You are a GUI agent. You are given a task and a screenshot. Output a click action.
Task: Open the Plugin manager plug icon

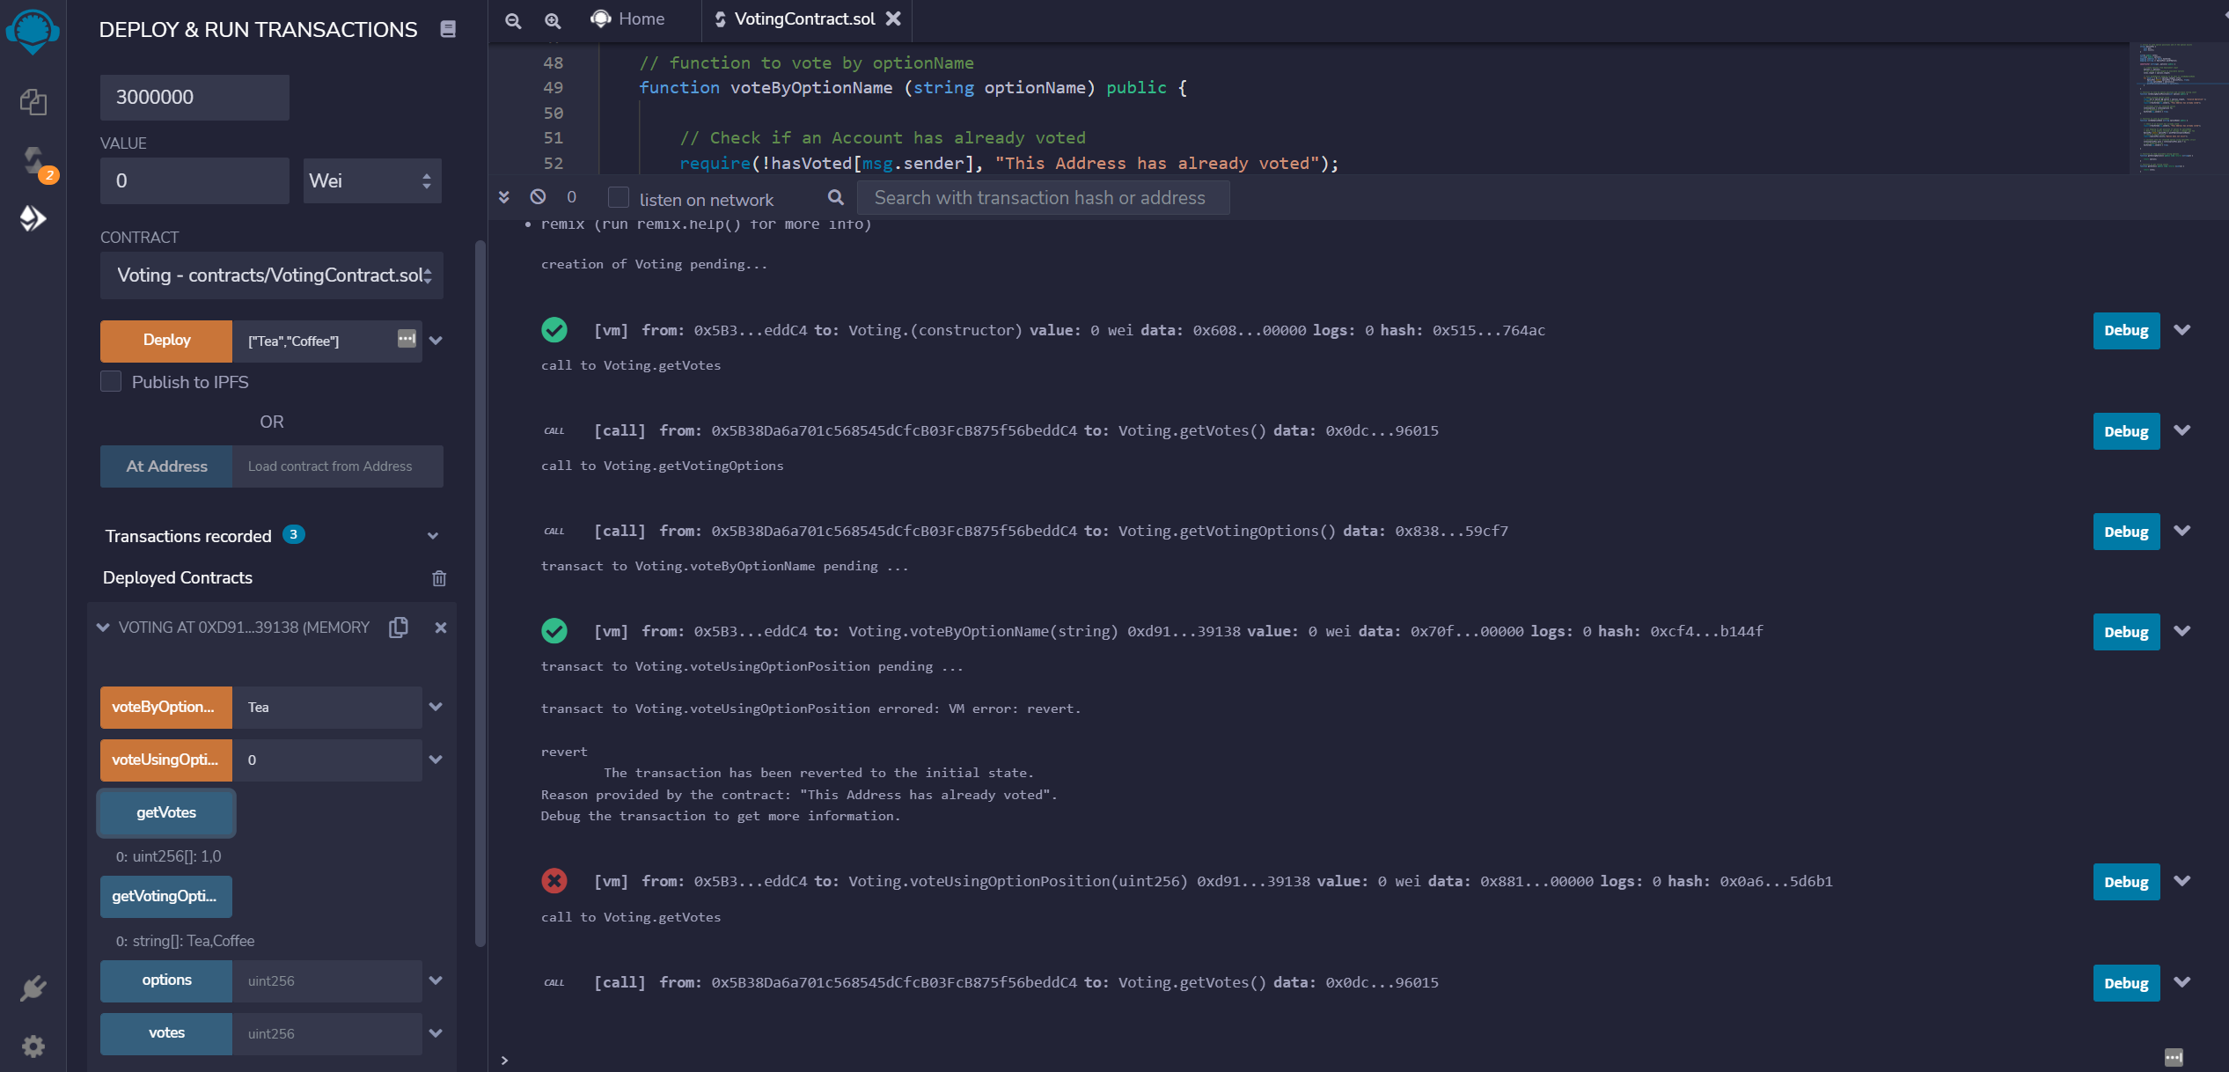point(33,988)
